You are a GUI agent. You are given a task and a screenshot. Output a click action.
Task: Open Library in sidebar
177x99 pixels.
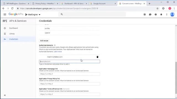[12, 34]
